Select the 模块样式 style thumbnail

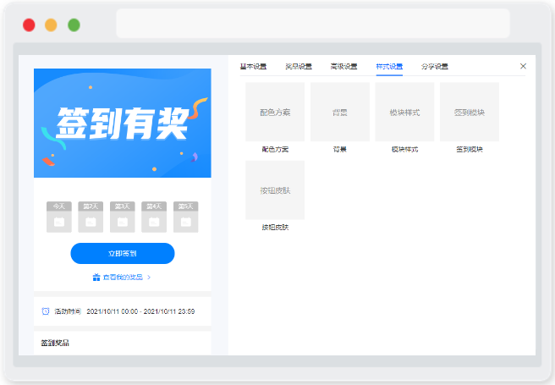coord(404,112)
